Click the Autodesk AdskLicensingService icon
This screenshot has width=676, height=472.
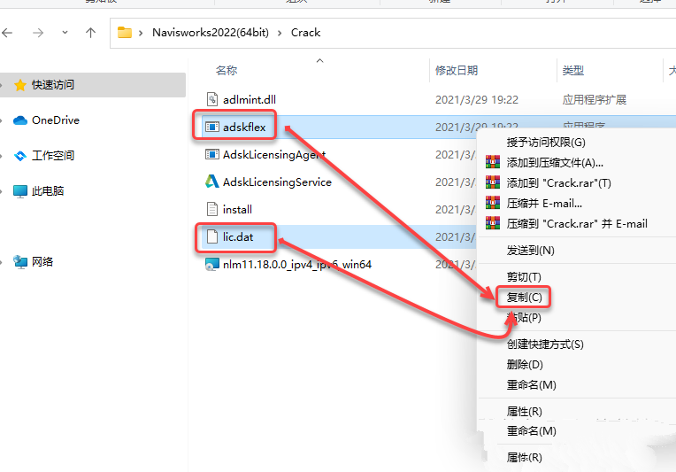[211, 182]
